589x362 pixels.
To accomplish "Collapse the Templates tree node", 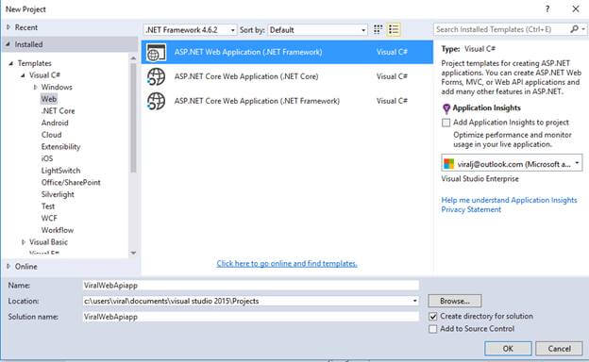I will 11,63.
